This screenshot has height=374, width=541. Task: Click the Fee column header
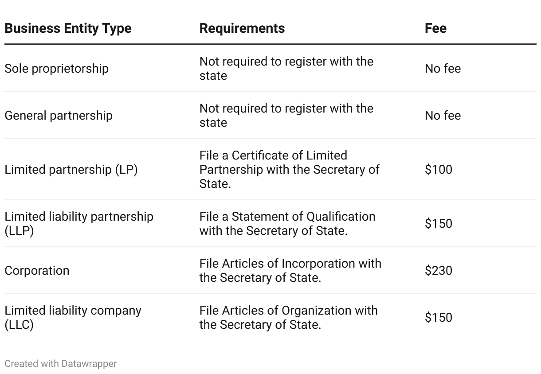pyautogui.click(x=435, y=28)
